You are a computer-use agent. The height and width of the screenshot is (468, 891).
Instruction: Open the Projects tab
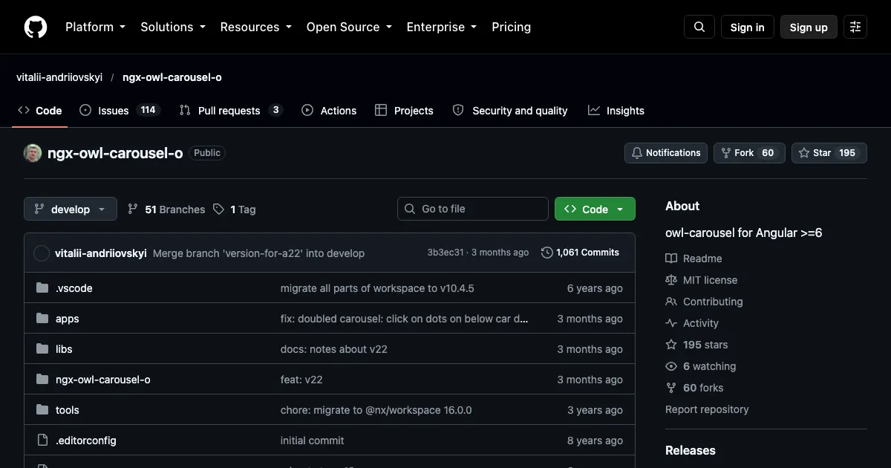[404, 111]
